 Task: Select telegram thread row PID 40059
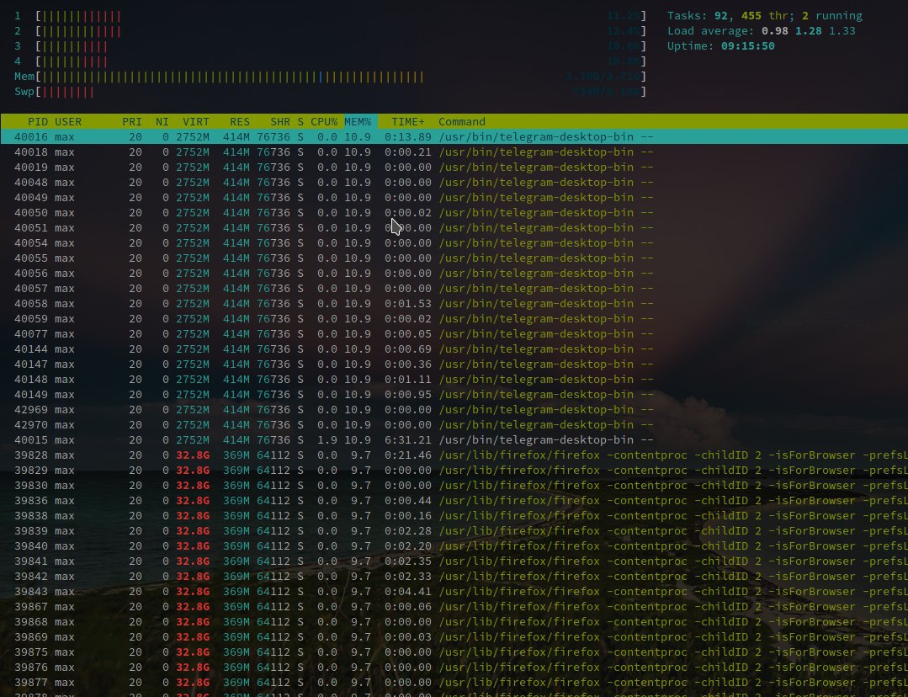tap(454, 319)
